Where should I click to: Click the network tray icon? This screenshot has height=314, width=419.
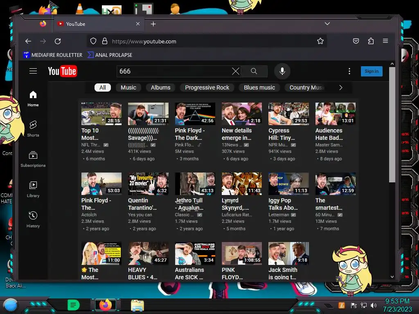point(364,305)
